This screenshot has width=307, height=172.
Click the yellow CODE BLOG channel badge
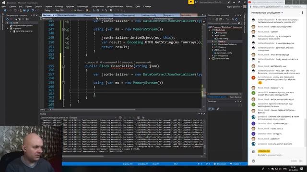point(264,151)
